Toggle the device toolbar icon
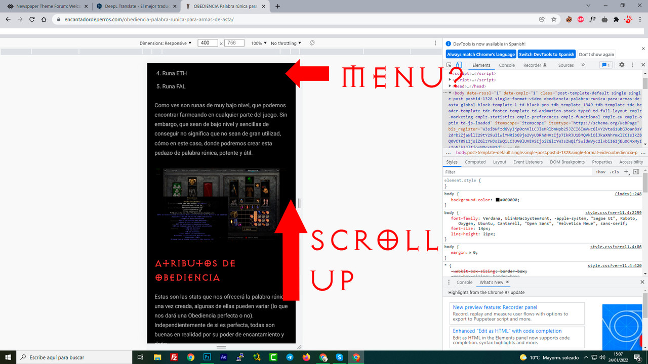This screenshot has width=648, height=364. coord(459,65)
